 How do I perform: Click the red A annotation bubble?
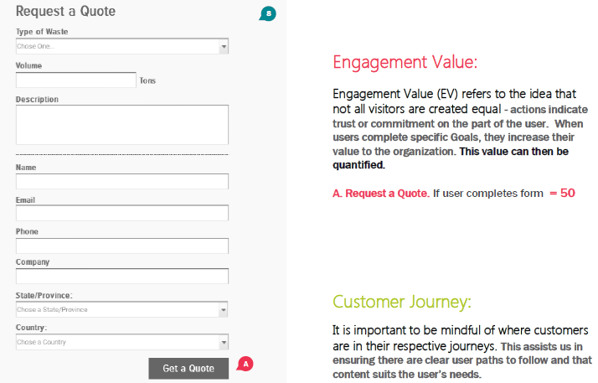(245, 364)
